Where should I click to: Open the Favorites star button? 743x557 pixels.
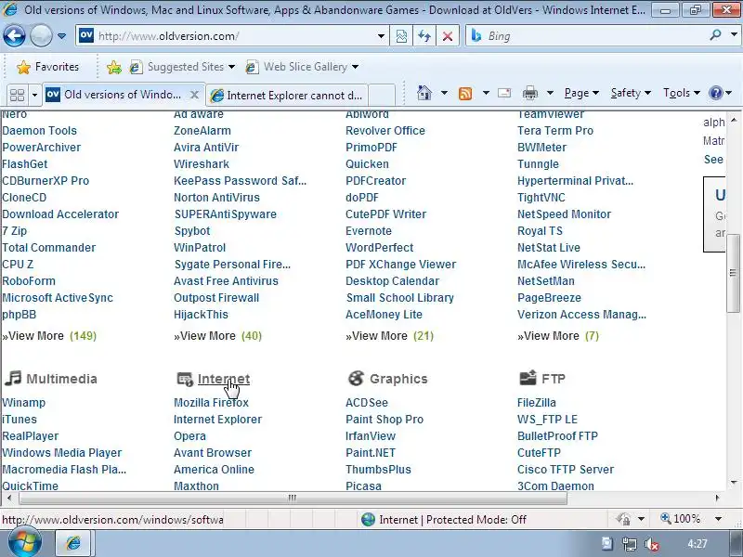click(x=47, y=67)
